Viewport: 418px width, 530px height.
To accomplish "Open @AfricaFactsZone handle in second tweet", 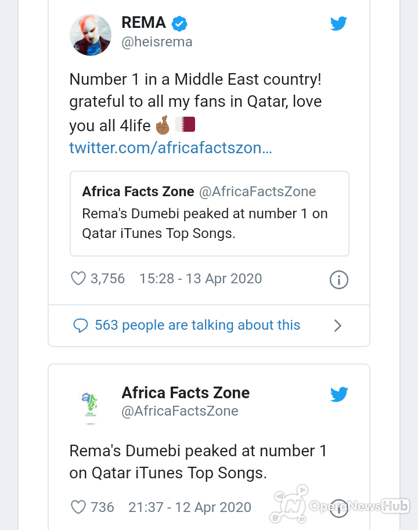I will point(180,411).
